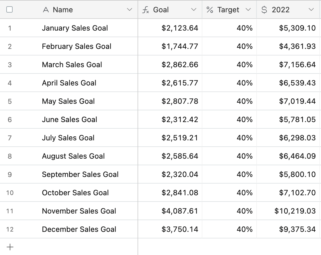This screenshot has width=321, height=255.
Task: Select the $4,087.61 Goal cell
Action: pyautogui.click(x=180, y=211)
